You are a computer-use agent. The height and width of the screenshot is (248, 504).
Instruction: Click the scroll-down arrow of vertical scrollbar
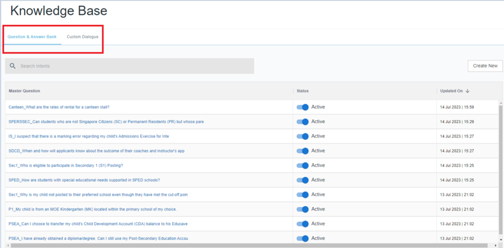(501, 239)
